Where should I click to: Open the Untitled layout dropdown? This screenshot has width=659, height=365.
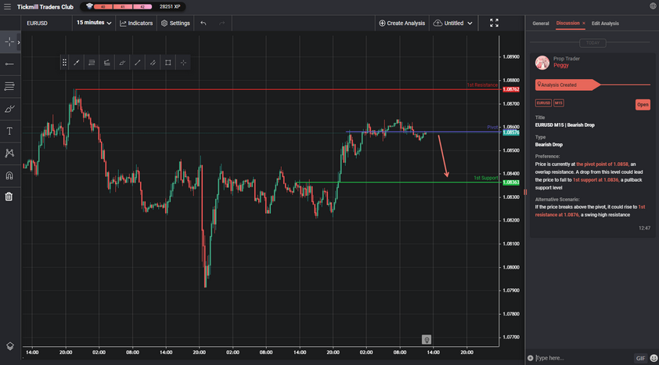coord(453,23)
